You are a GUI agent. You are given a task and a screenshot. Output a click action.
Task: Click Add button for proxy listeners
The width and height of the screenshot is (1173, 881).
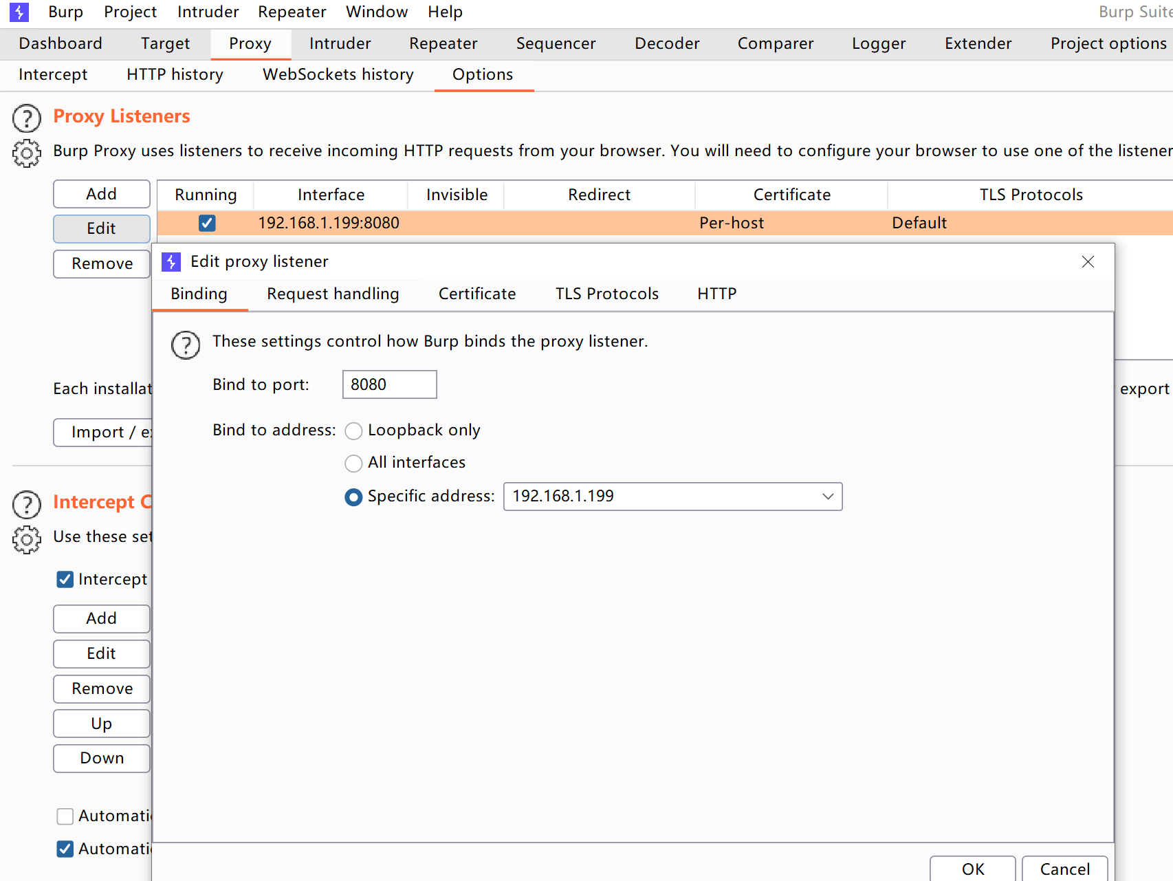click(x=102, y=194)
